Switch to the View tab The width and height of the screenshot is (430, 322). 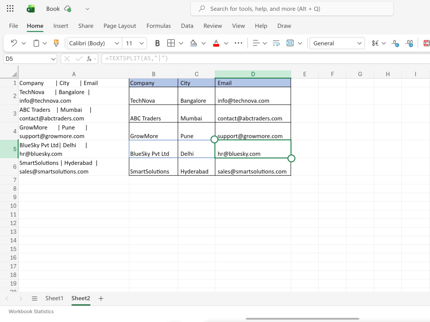pos(238,26)
